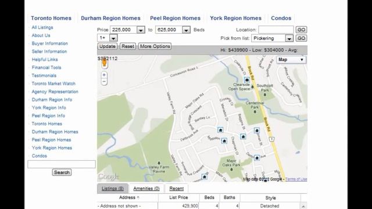Click the Update button

point(107,46)
